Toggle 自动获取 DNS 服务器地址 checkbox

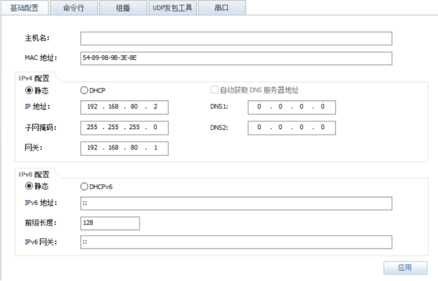(214, 90)
